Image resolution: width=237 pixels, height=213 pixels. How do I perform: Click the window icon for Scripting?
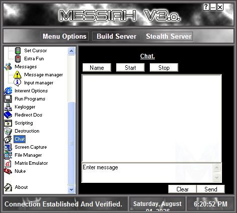(8, 123)
